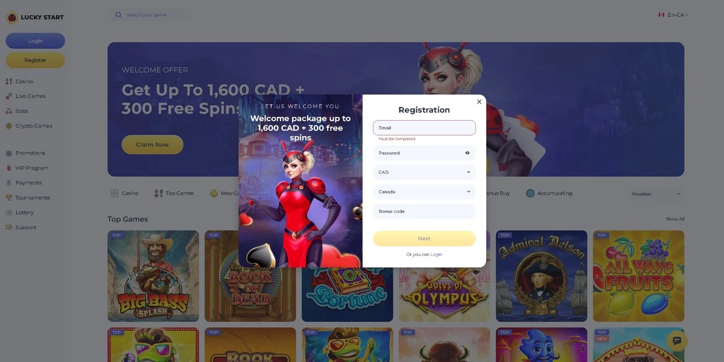Open the En-CA language selector
This screenshot has width=724, height=362.
[x=673, y=14]
